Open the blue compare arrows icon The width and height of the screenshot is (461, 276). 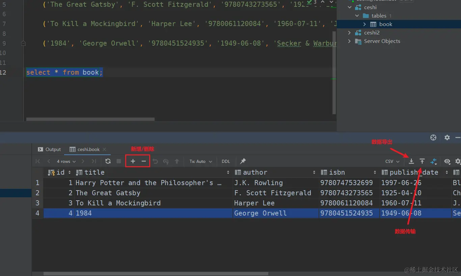pyautogui.click(x=434, y=162)
